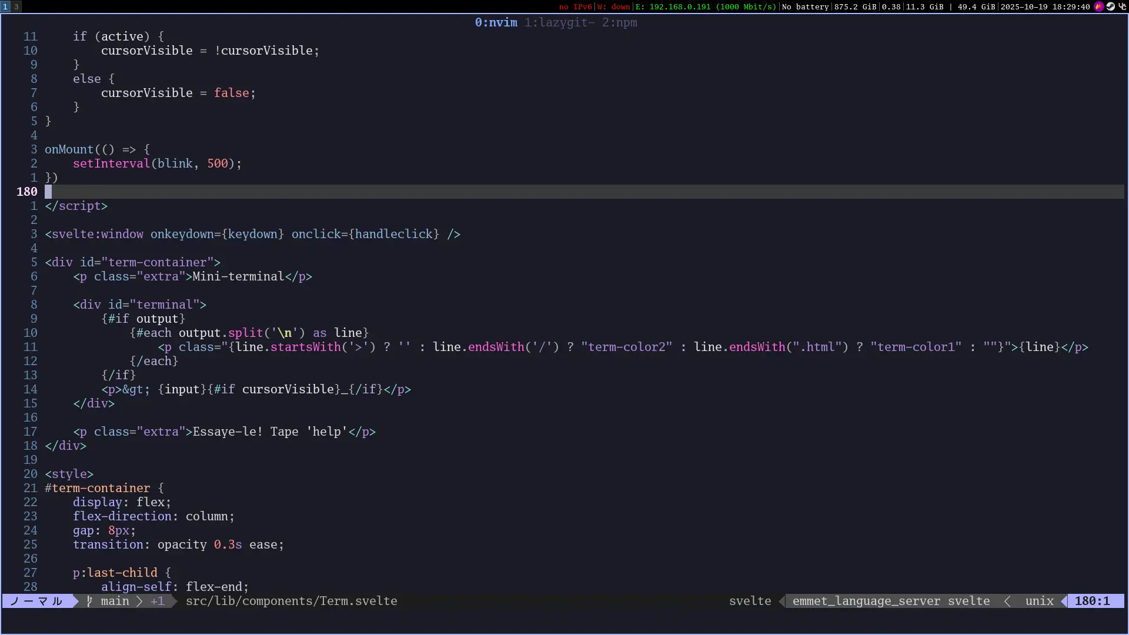The image size is (1129, 635).
Task: Switch to the 1:lazygit tmux window
Action: (x=559, y=22)
